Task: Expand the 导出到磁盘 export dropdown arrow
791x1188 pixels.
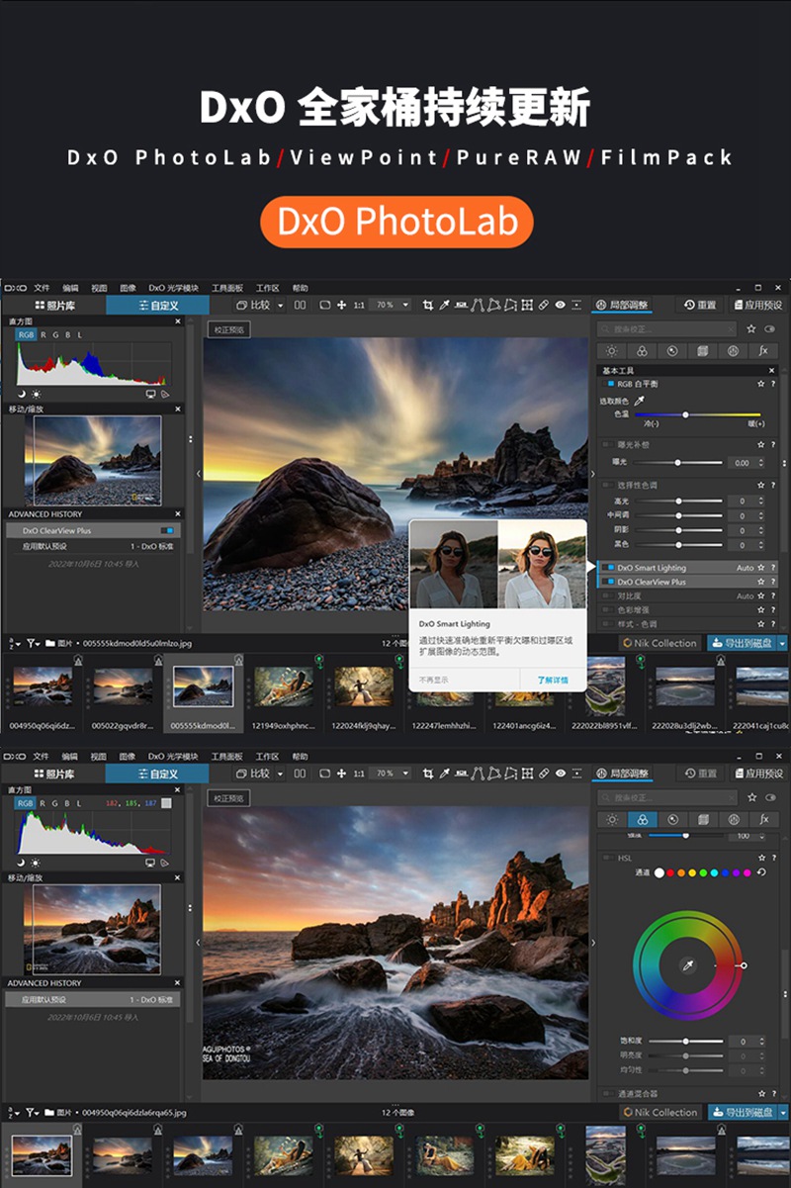Action: (782, 642)
